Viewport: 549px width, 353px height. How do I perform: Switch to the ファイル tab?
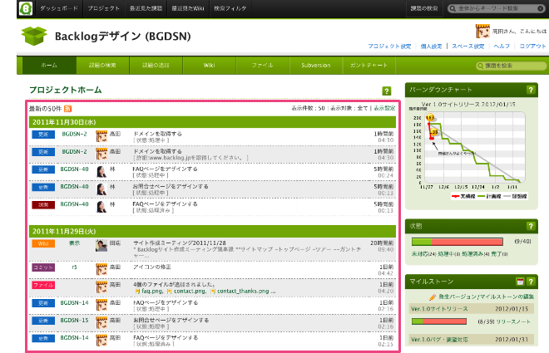tap(263, 66)
